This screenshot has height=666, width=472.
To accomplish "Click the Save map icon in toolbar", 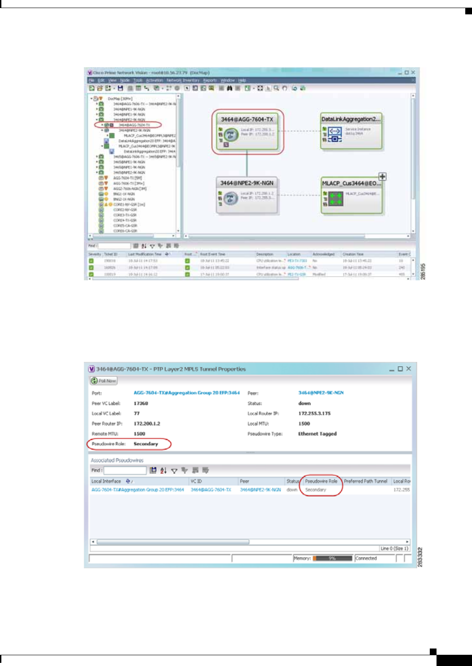I will pos(120,88).
